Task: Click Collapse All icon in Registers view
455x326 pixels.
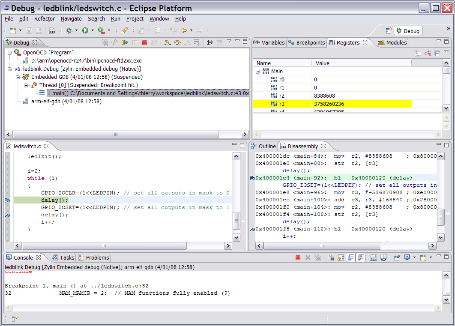Action: [x=437, y=54]
